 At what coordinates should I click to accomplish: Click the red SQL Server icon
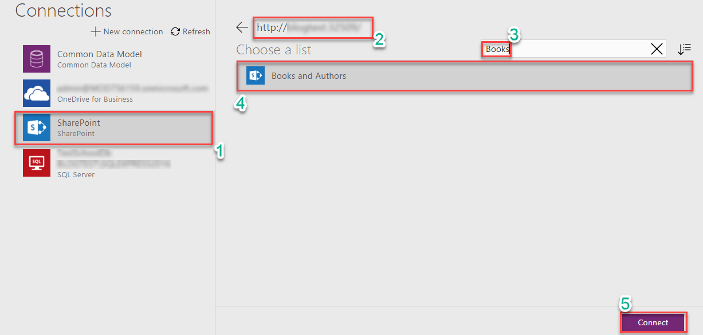point(37,162)
